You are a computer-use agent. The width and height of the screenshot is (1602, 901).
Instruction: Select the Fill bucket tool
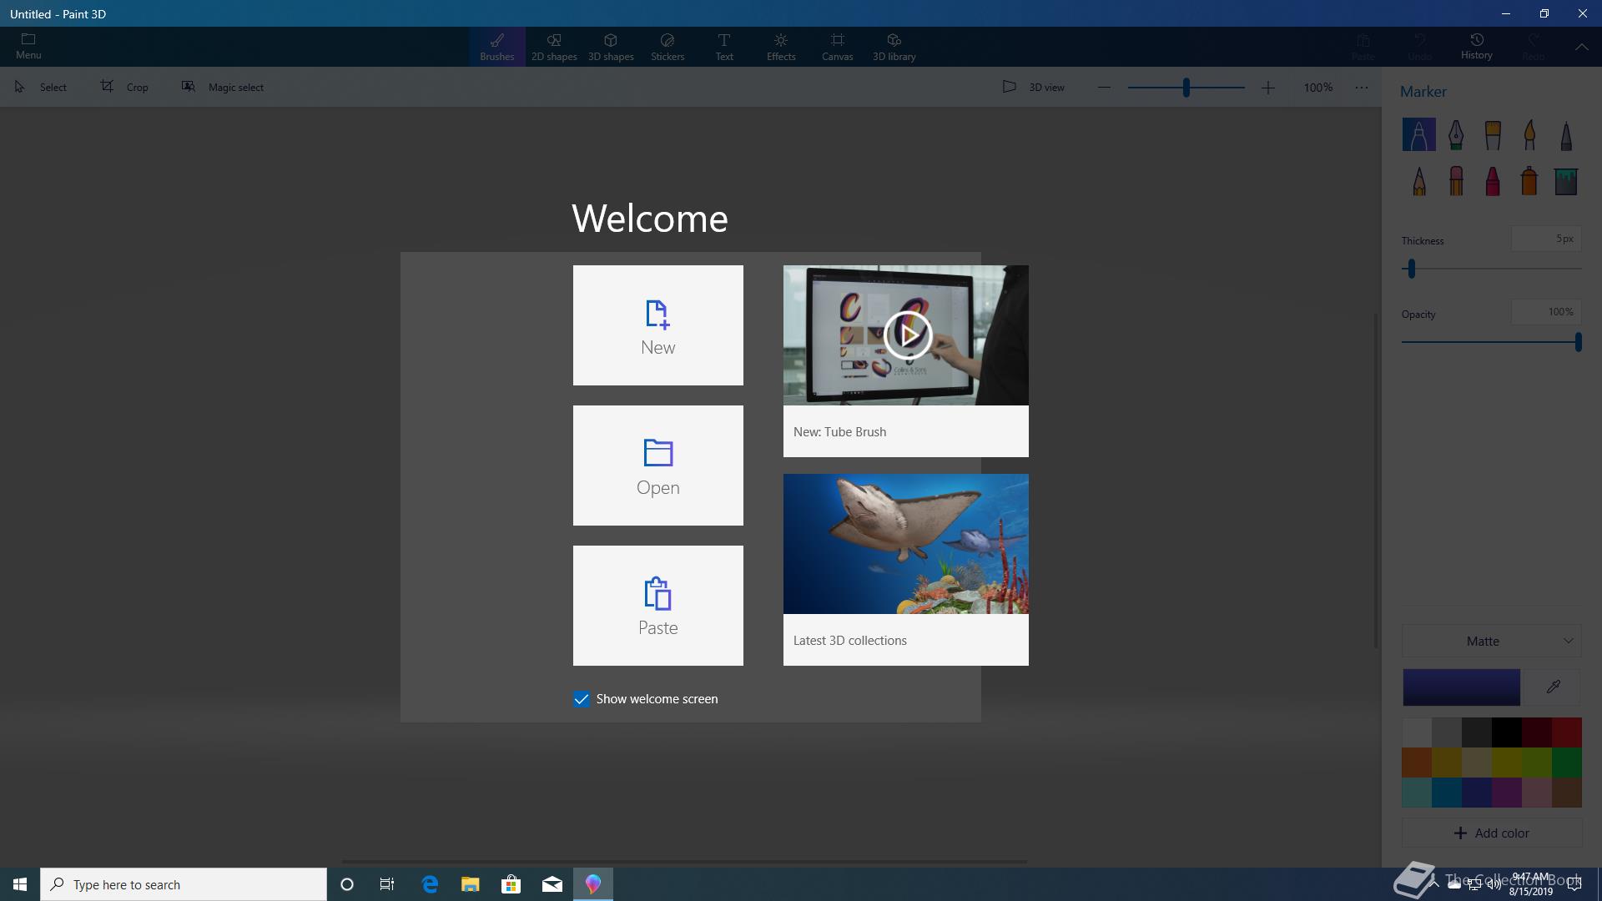point(1565,180)
